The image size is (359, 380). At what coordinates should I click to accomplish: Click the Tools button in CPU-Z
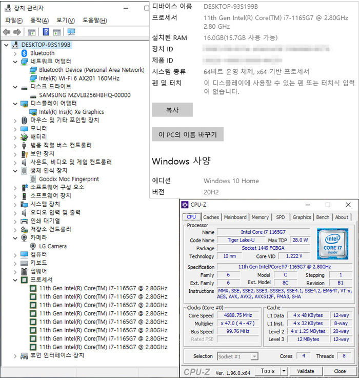pyautogui.click(x=268, y=371)
